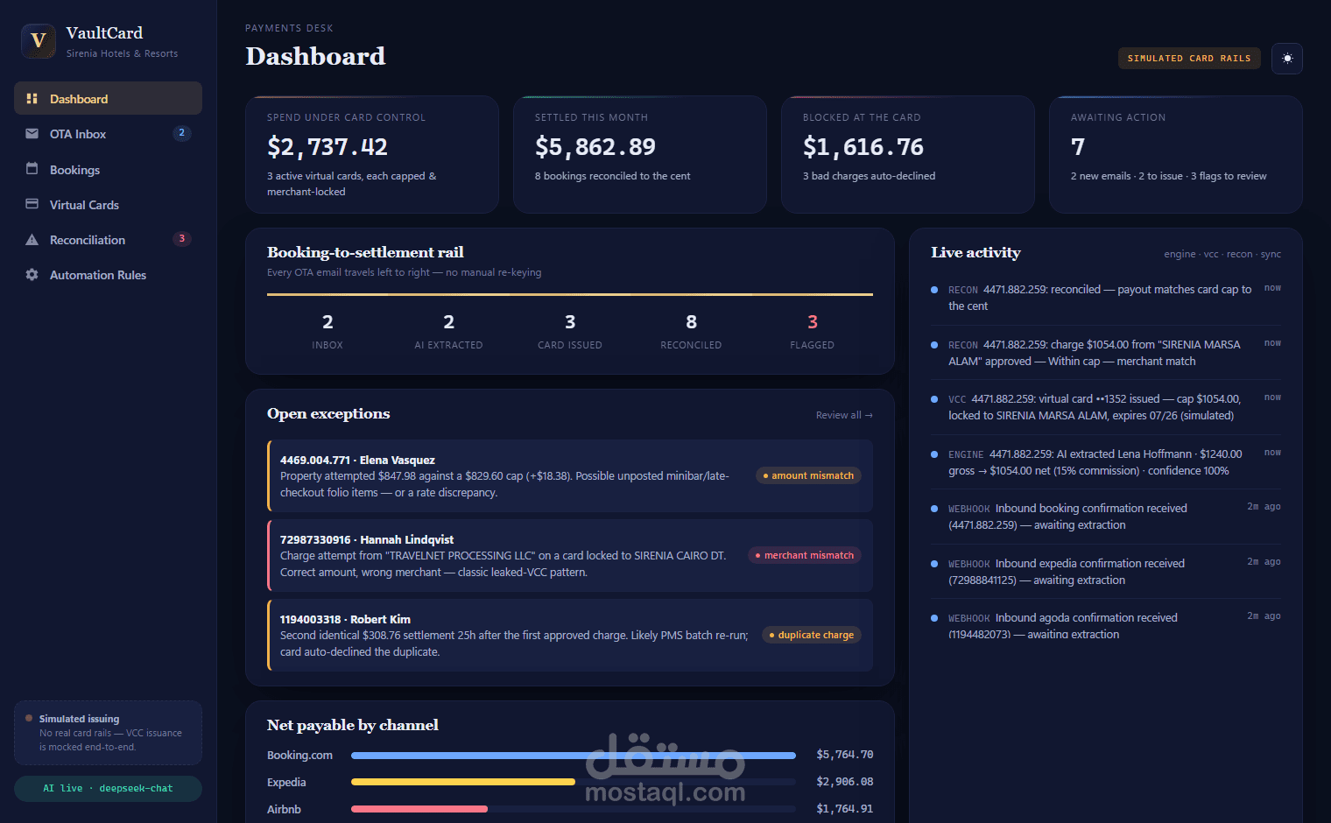Open the Robert Kim exception row
Viewport: 1331px width, 823px height.
coord(570,635)
